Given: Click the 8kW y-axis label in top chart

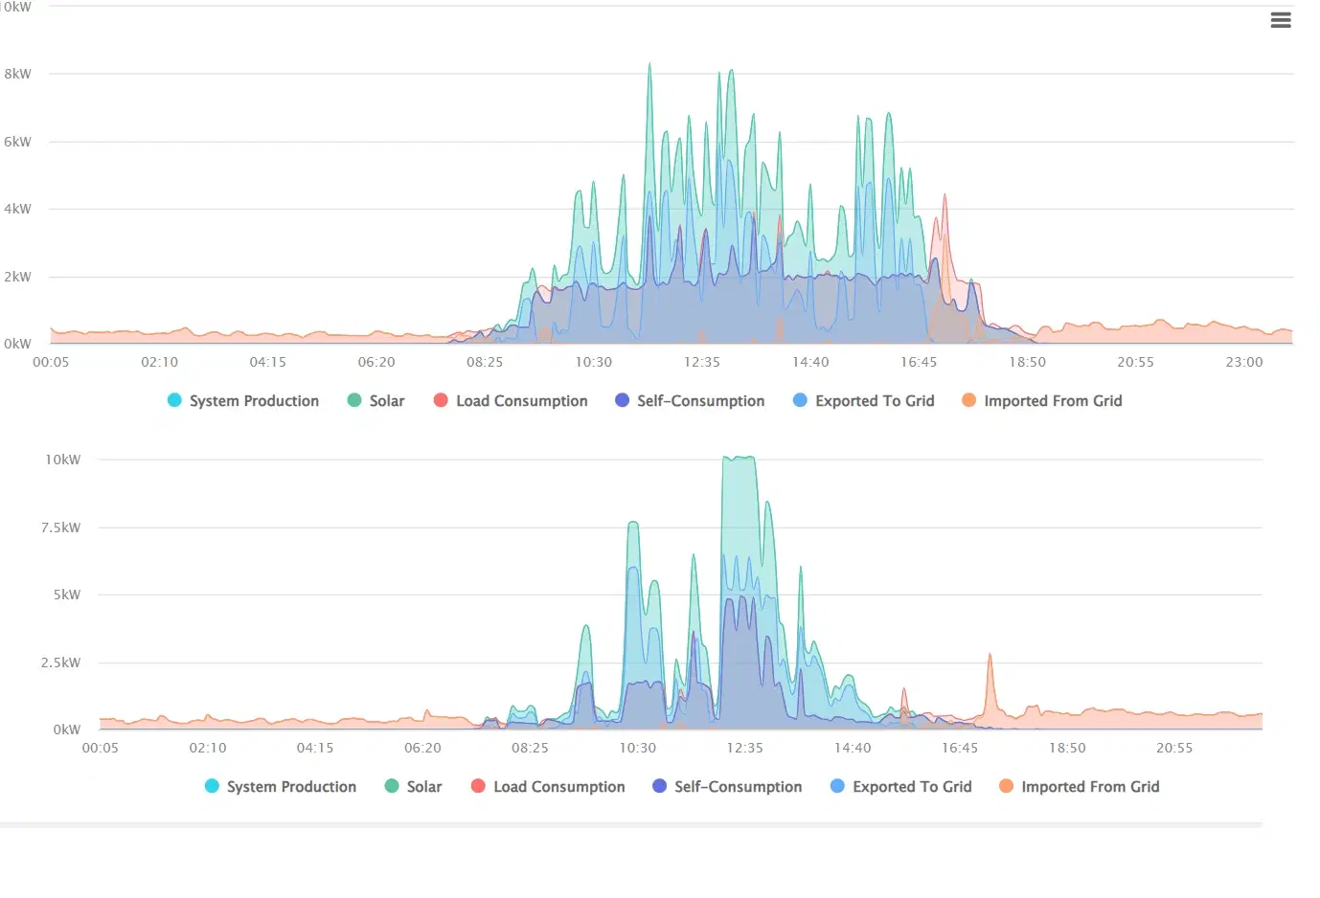Looking at the screenshot, I should (x=17, y=74).
